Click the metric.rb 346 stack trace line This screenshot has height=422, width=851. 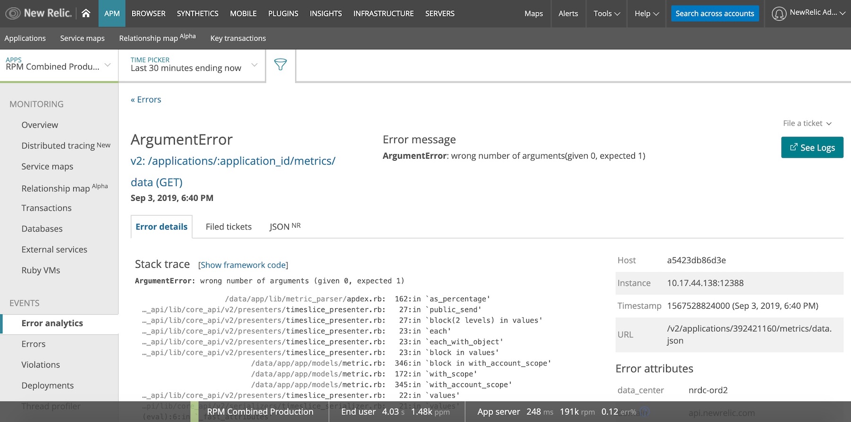[401, 363]
